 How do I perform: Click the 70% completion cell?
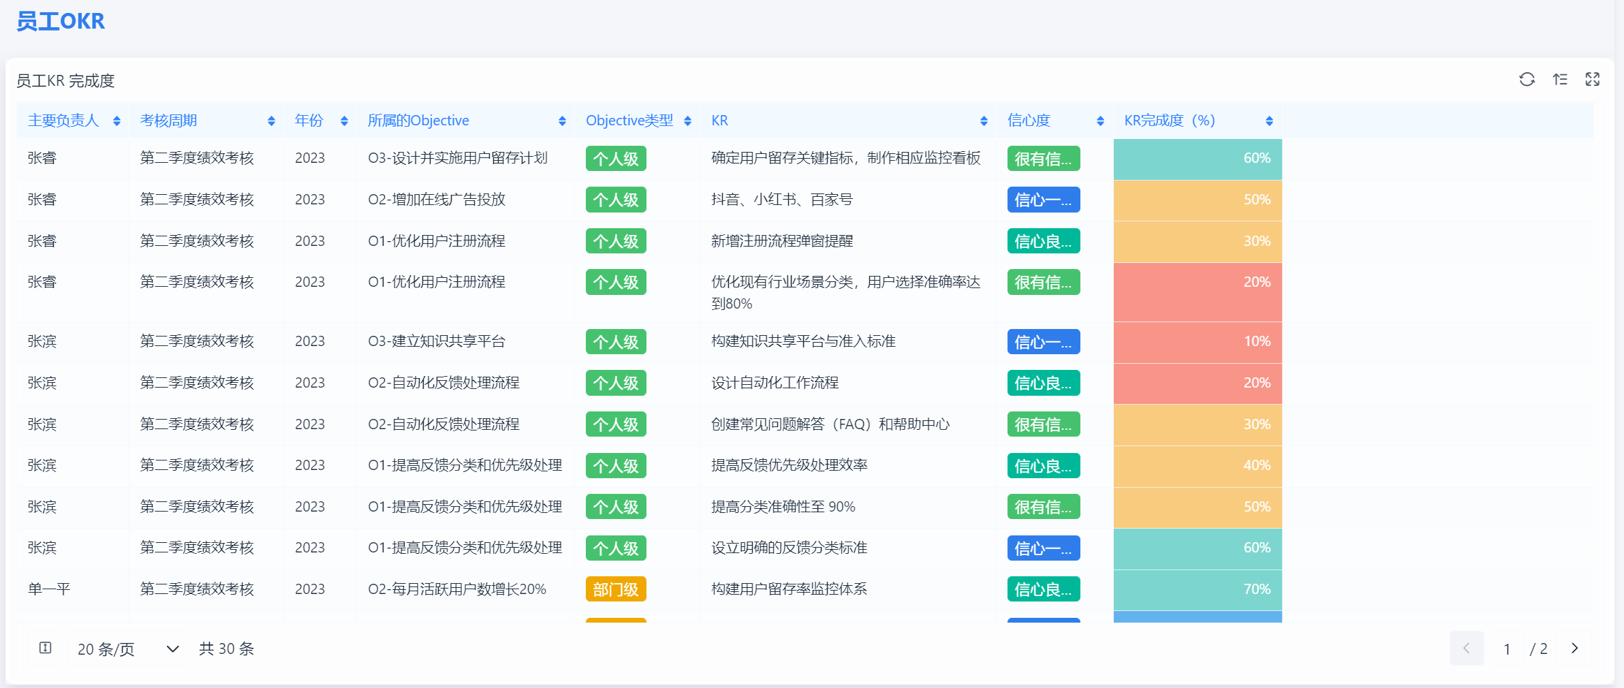pyautogui.click(x=1198, y=589)
